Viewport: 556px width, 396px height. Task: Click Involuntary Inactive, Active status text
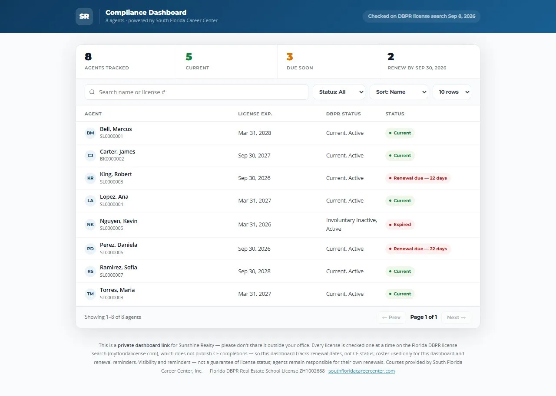coord(351,224)
